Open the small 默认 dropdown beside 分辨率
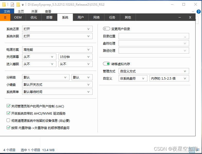Screen dimensions: 202x154 tap(82, 78)
